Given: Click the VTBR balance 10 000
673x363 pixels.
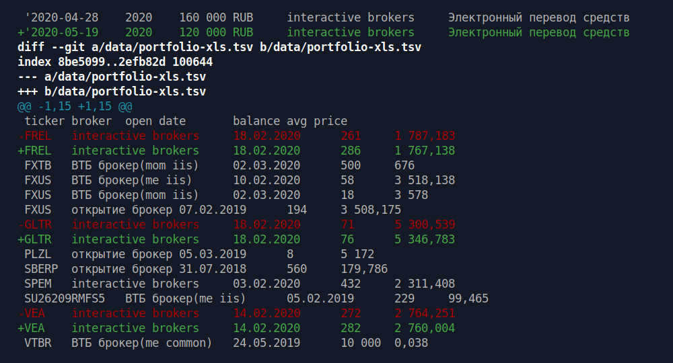Looking at the screenshot, I should coord(361,343).
